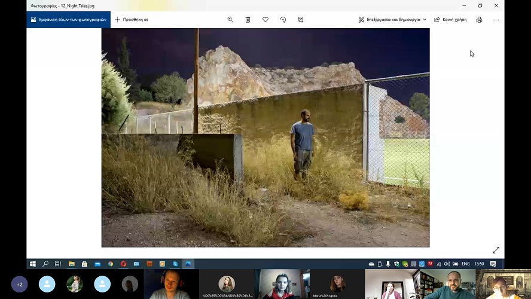Add photo to favorites with heart icon

click(265, 20)
